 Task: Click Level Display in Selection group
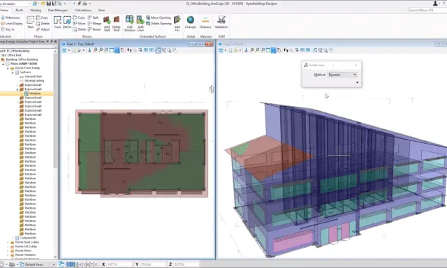[11, 23]
